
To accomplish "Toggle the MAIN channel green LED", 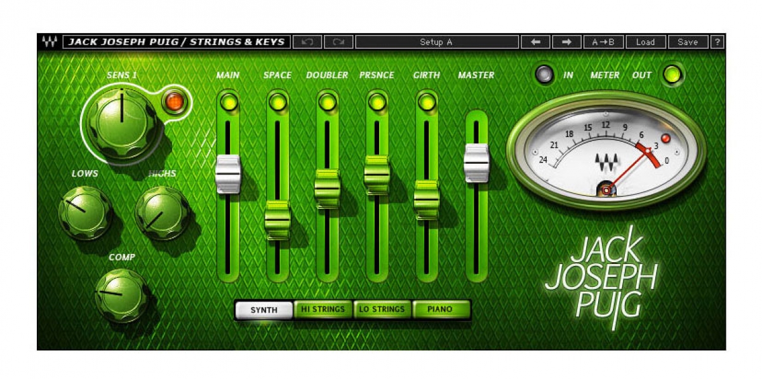I will [228, 102].
